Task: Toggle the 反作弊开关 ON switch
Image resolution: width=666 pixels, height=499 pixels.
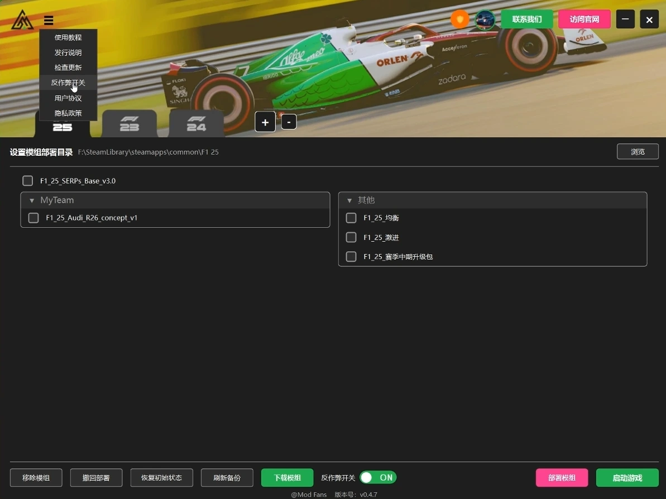Action: click(x=378, y=478)
